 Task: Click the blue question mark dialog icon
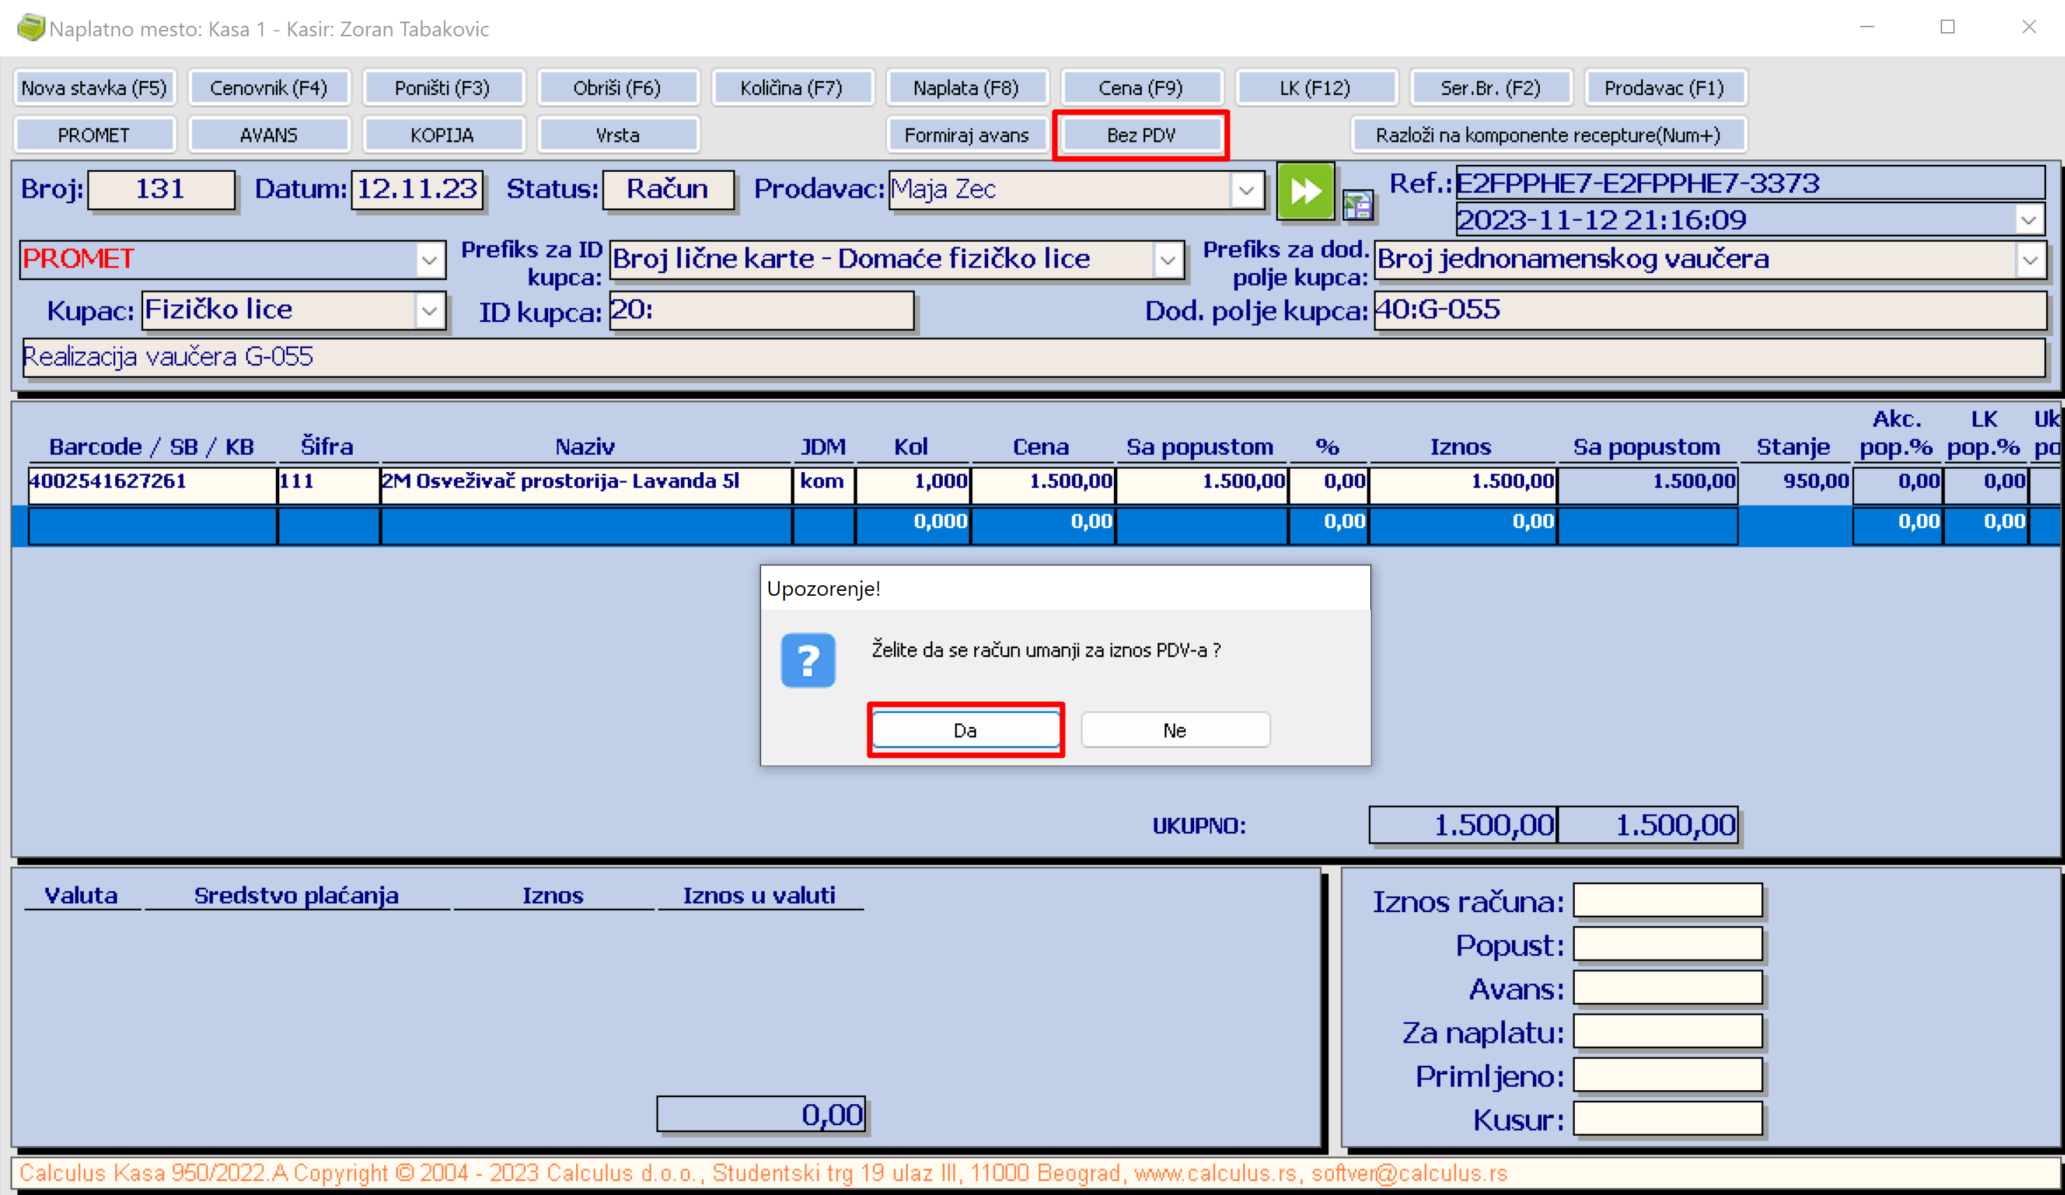click(807, 660)
